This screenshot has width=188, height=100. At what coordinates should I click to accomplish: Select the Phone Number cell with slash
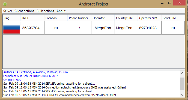click(x=79, y=28)
